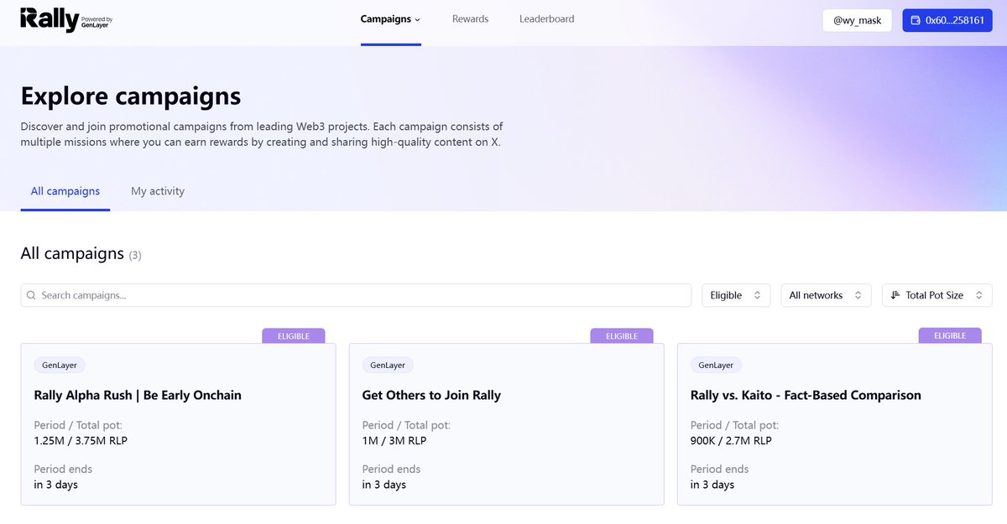The image size is (1007, 524).
Task: Expand the Campaigns menu chevron
Action: click(418, 19)
